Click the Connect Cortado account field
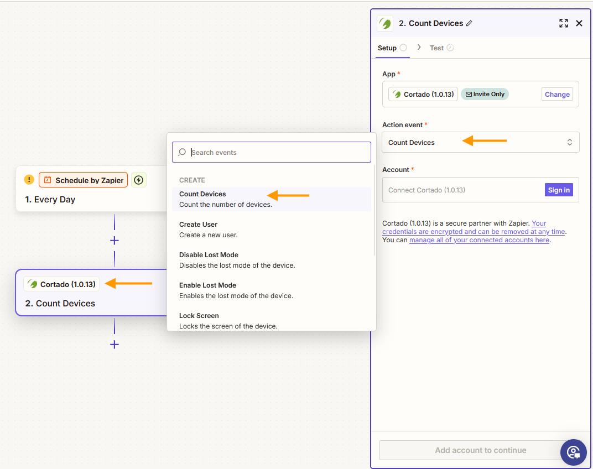This screenshot has width=593, height=469. click(480, 190)
